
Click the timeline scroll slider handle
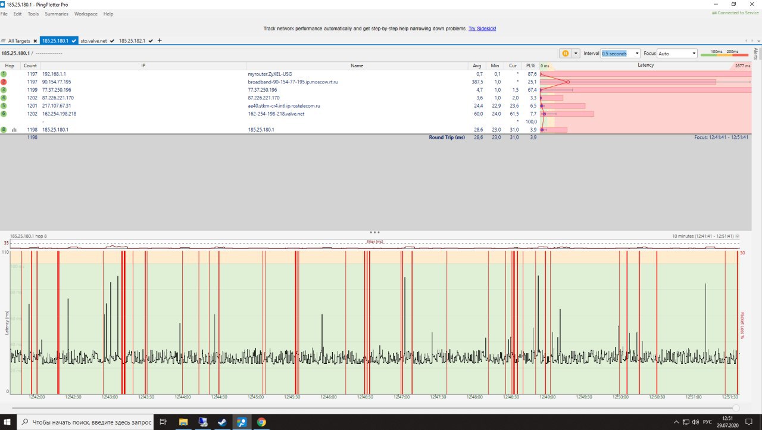[x=736, y=408]
